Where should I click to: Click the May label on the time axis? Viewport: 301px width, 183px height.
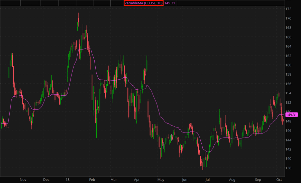point(162,180)
